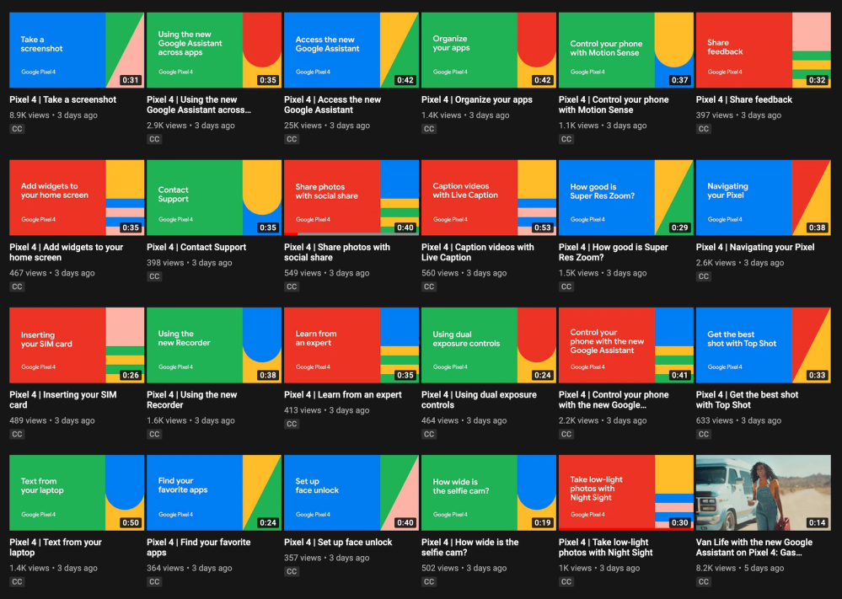Click title 'Pixel 4 | Text from your laptop'

[x=56, y=548]
